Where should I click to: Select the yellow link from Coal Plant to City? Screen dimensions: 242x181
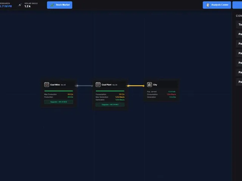[136, 86]
